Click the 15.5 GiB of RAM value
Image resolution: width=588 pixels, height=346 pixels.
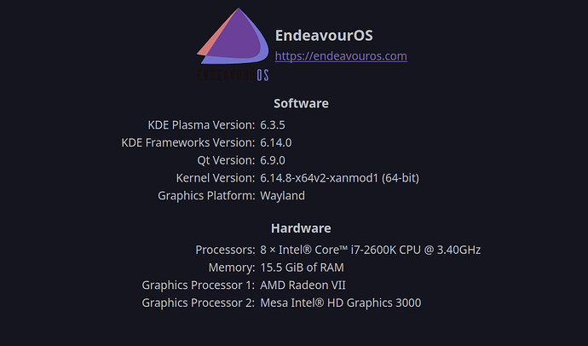(x=302, y=268)
